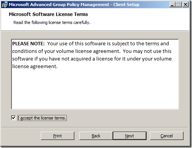
Task: Select the window title bar text
Action: point(74,5)
